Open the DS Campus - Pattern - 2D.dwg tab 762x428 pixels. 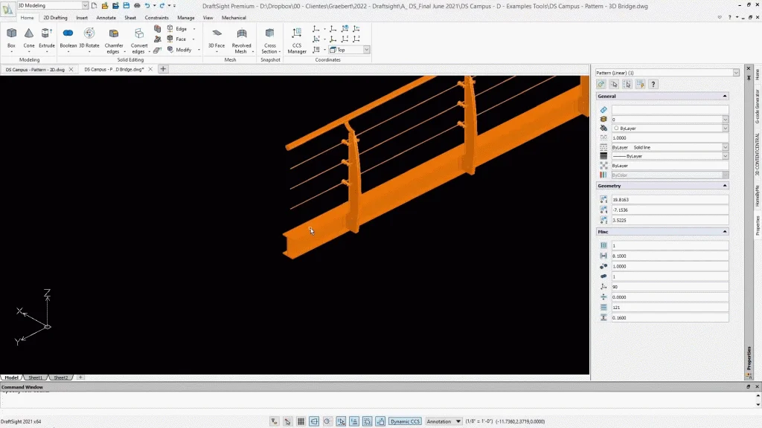click(x=35, y=69)
